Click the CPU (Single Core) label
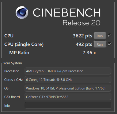Screen dimensions: 117x114 (x=24, y=44)
